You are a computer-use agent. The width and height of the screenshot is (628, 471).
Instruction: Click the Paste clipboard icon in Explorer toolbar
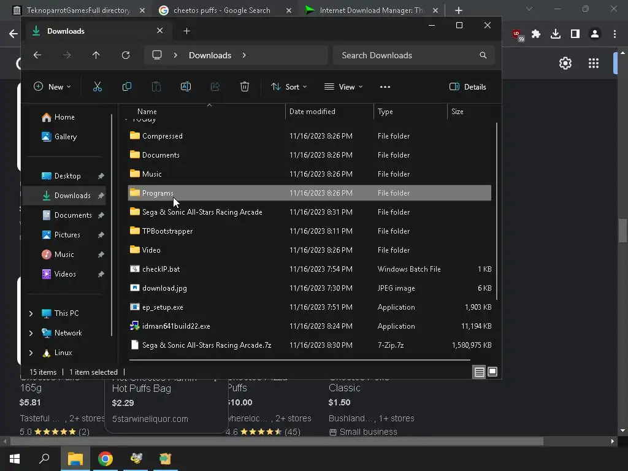point(156,86)
